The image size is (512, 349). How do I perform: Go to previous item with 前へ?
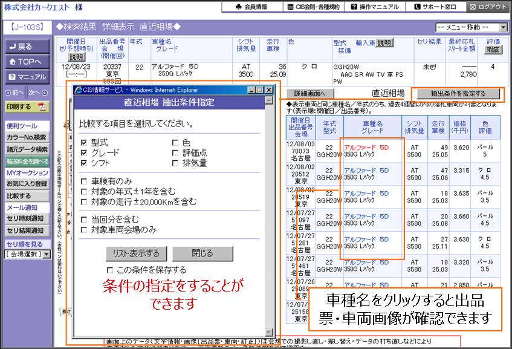point(15,93)
